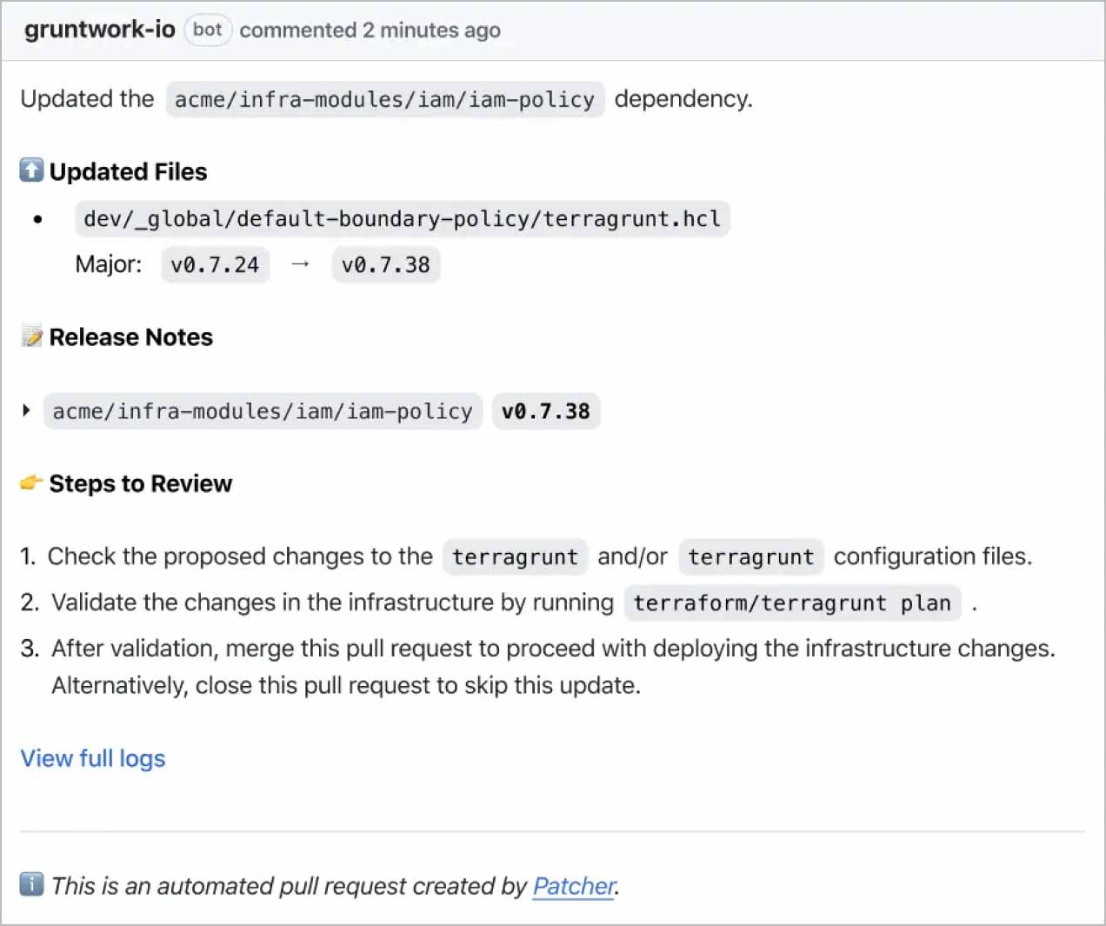Image resolution: width=1106 pixels, height=926 pixels.
Task: Click the up-arrow Updated Files icon
Action: (x=31, y=170)
